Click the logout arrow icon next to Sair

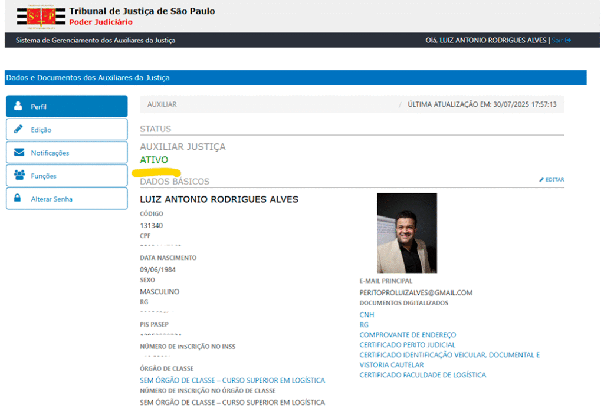pyautogui.click(x=570, y=40)
